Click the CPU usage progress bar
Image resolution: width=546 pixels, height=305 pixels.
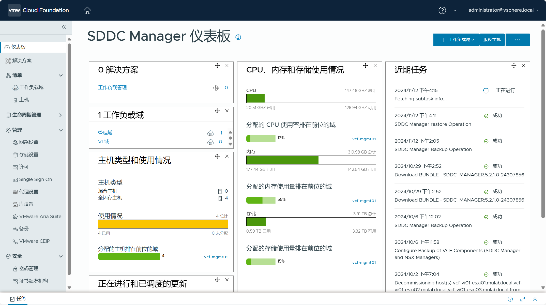[x=311, y=99]
